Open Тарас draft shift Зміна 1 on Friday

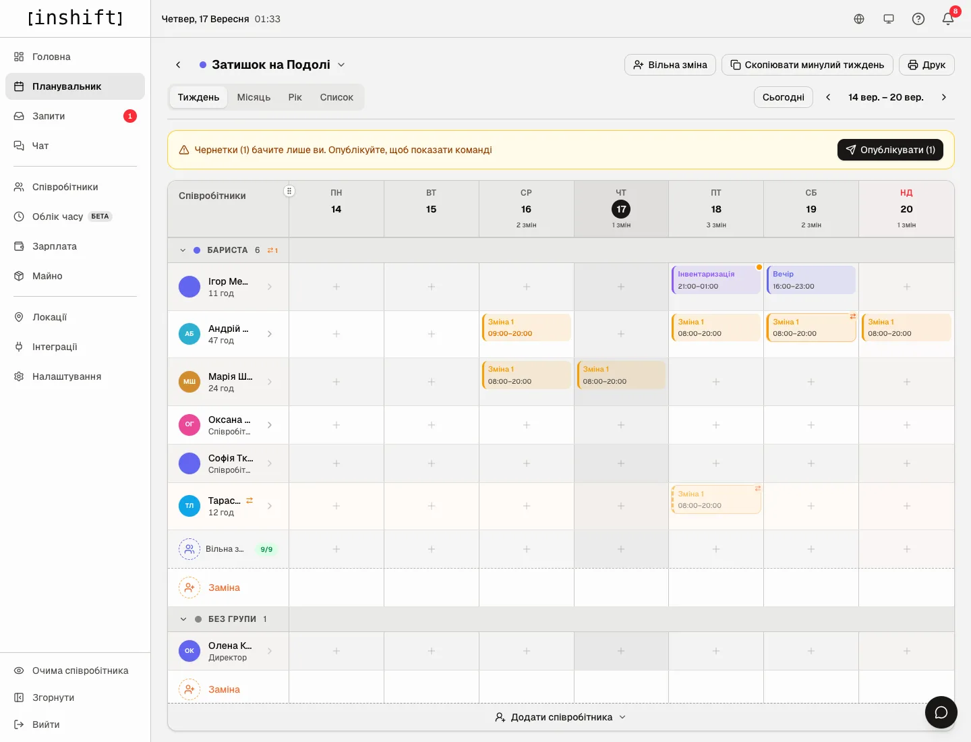[x=716, y=500]
